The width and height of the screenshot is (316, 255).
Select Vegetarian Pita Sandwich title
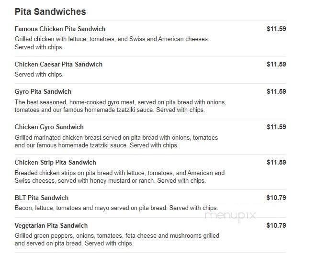pyautogui.click(x=51, y=226)
